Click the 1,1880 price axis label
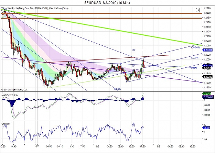215x153 pixels. (x=207, y=87)
